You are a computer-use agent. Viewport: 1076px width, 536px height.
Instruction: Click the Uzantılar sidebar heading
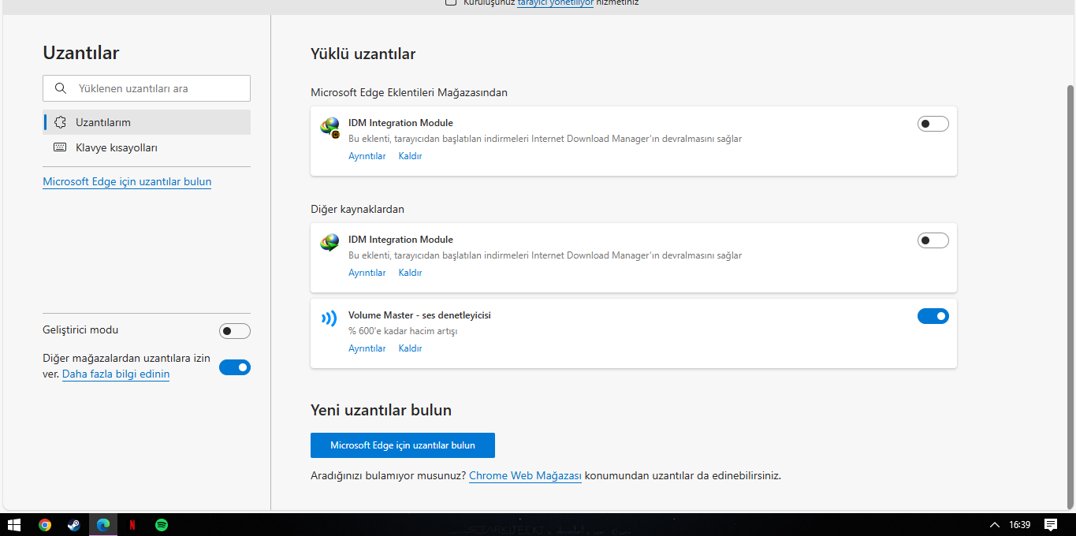coord(81,54)
